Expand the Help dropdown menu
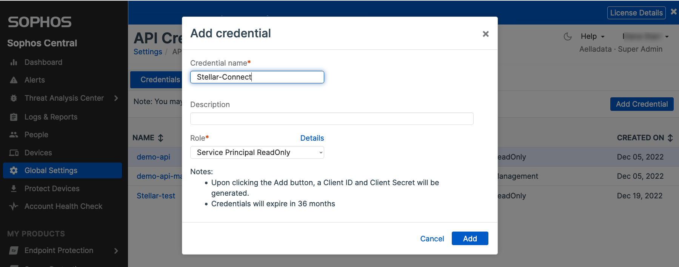This screenshot has height=267, width=679. point(593,37)
